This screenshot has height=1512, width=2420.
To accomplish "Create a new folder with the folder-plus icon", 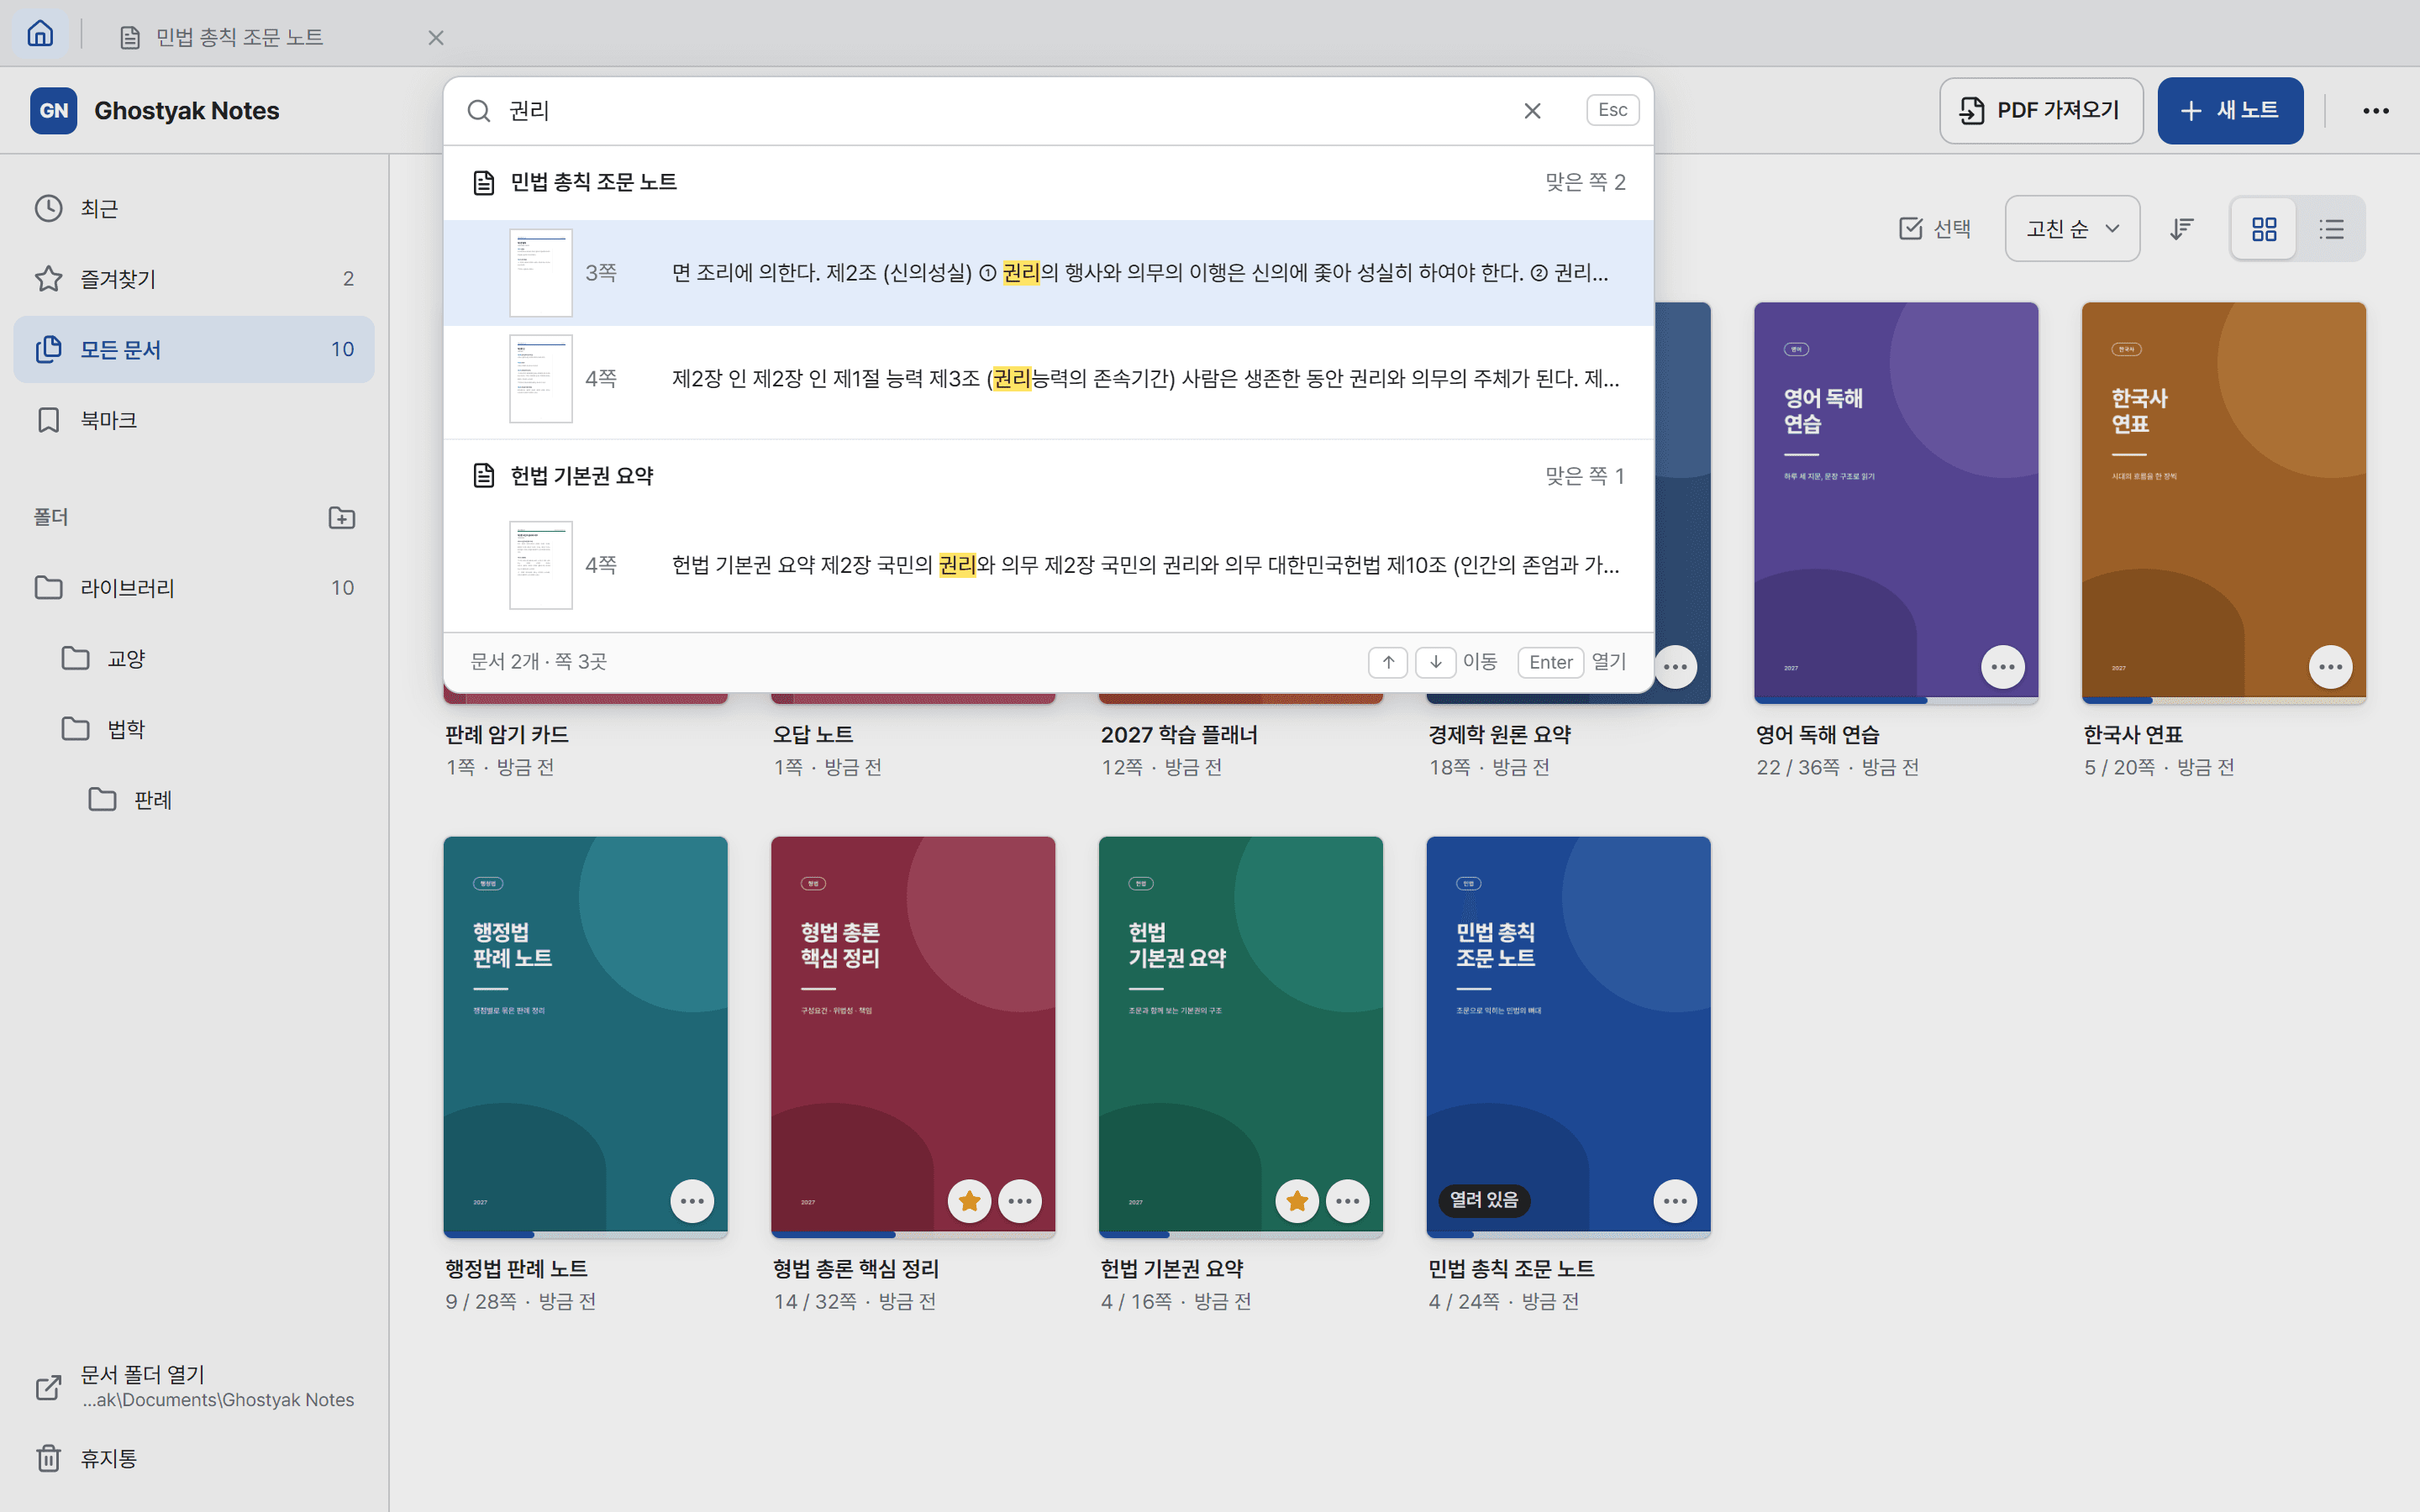I will coord(342,517).
